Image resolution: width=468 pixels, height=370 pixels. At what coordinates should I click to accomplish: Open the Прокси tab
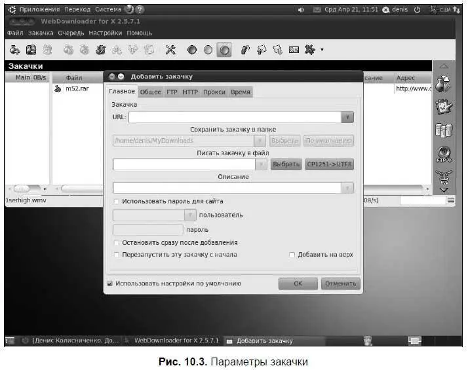click(x=214, y=92)
